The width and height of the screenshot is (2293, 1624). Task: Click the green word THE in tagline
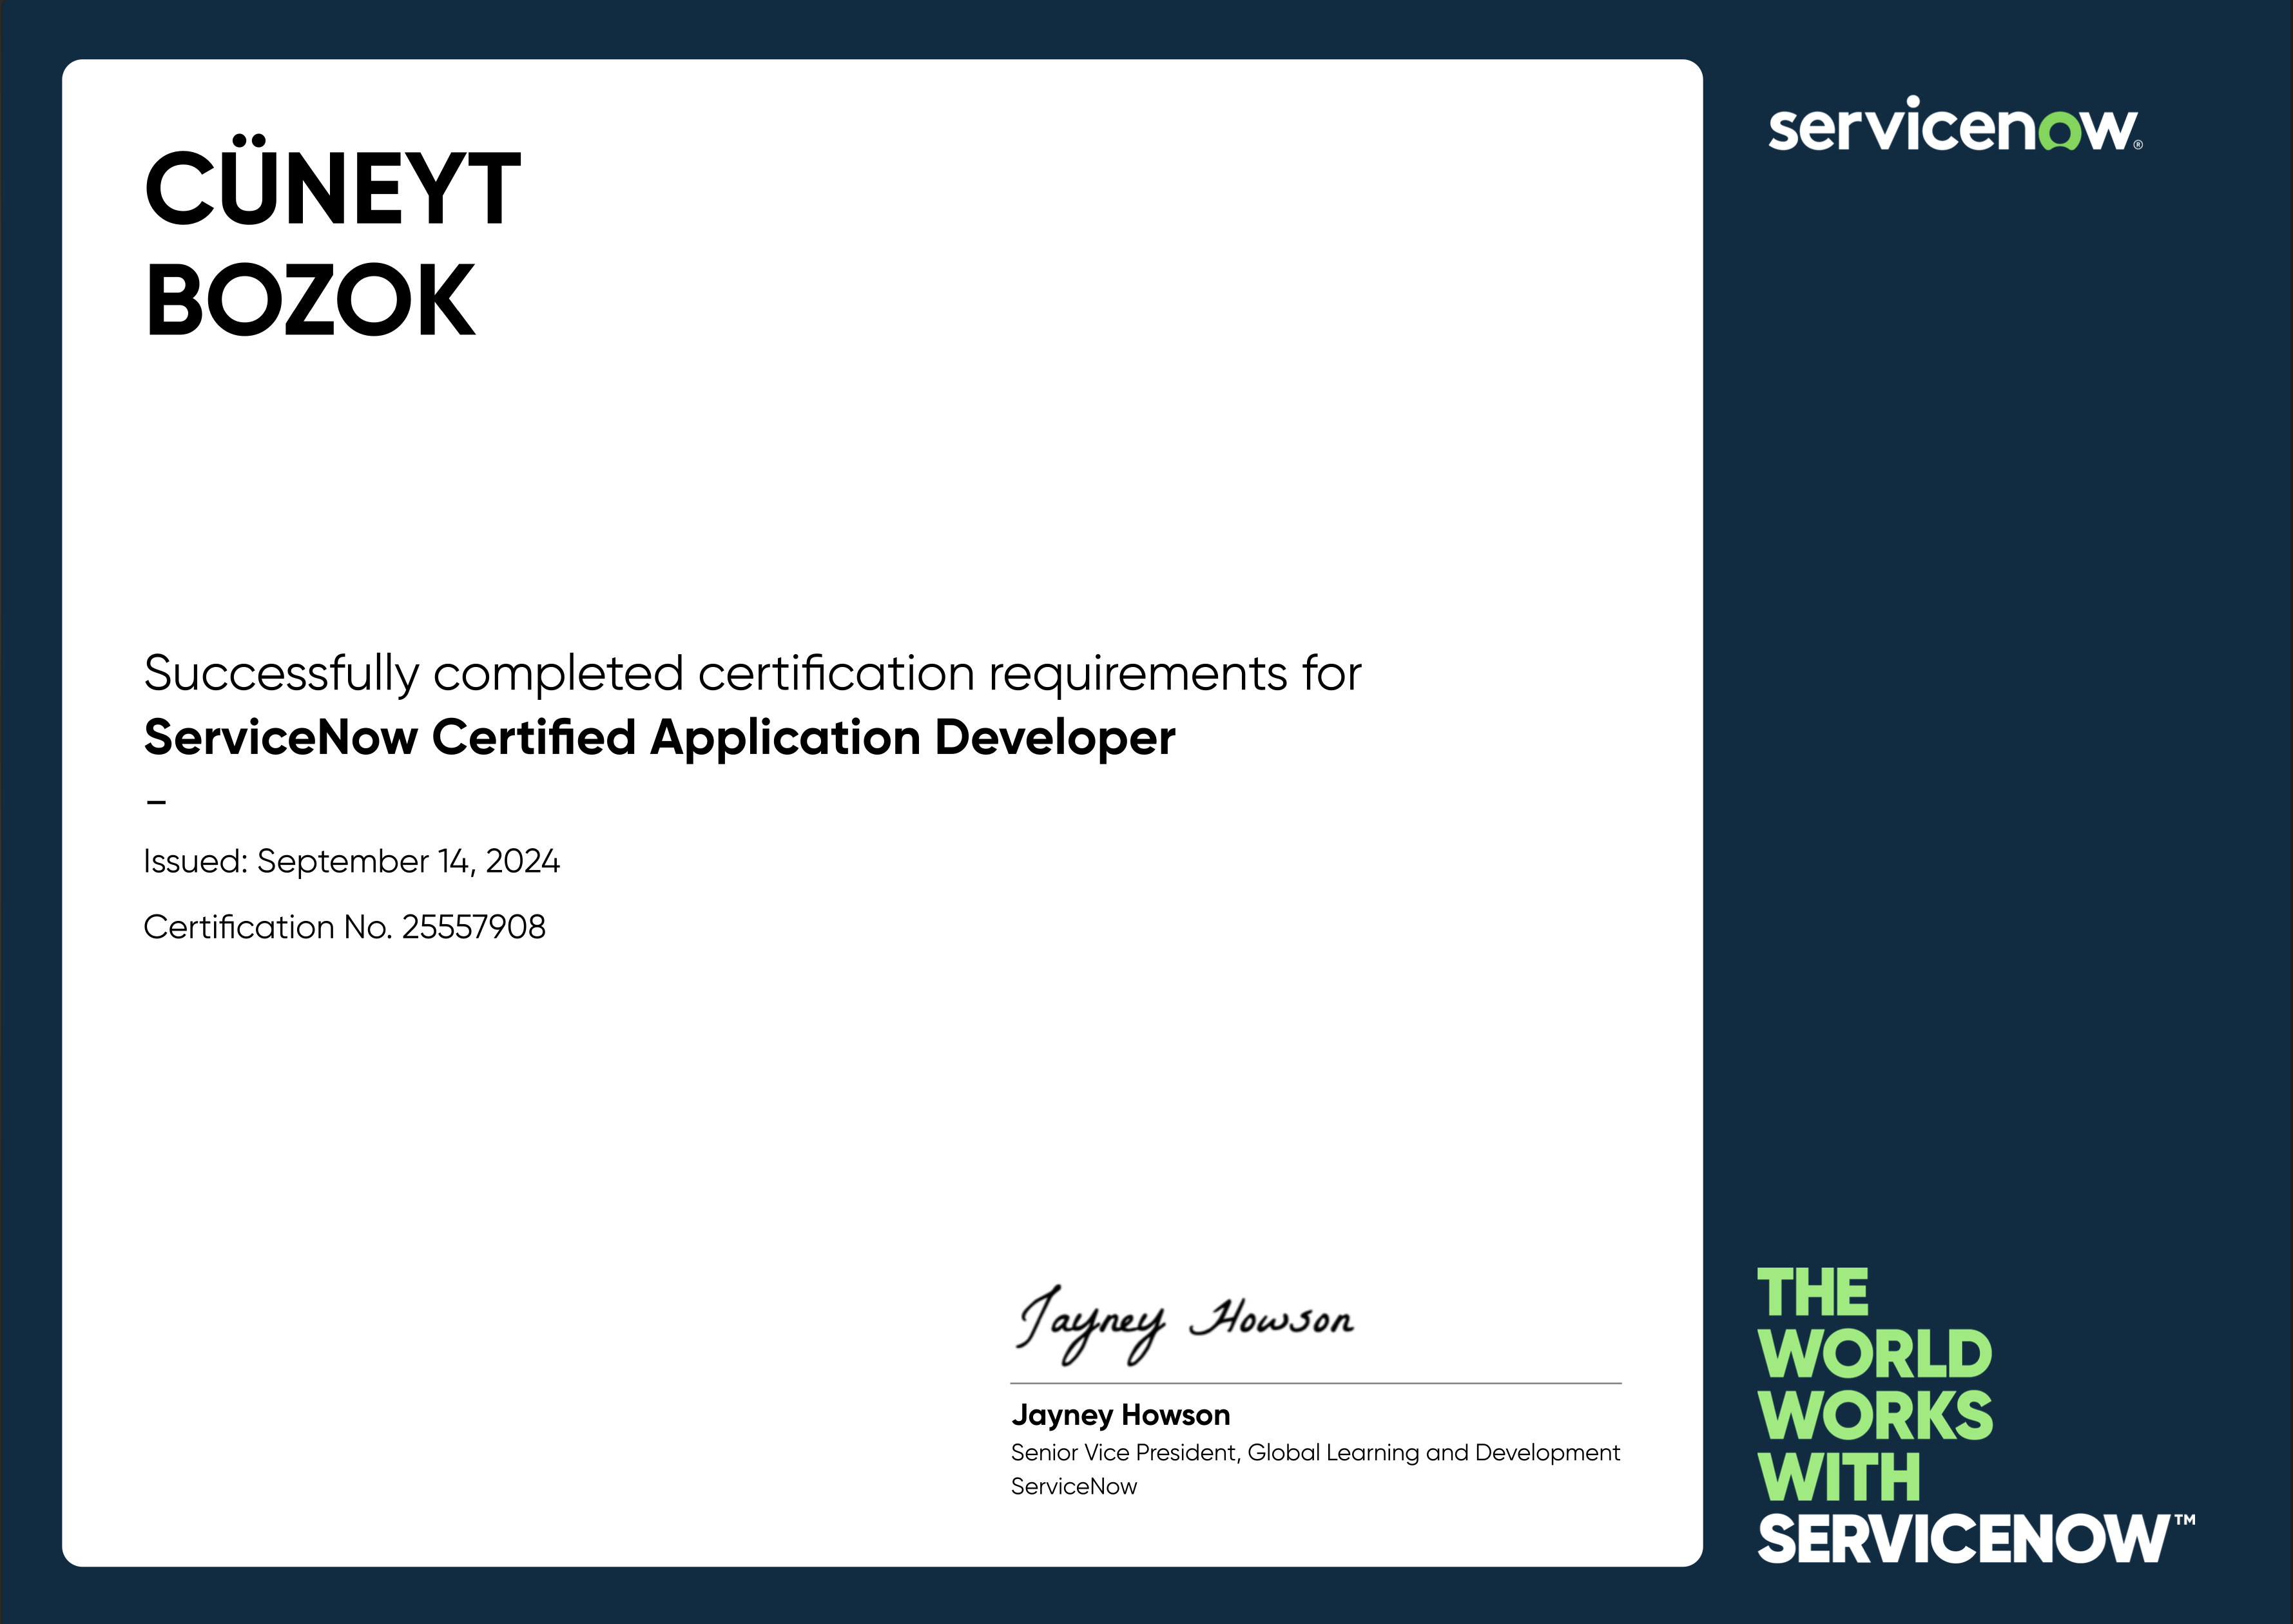1812,1293
